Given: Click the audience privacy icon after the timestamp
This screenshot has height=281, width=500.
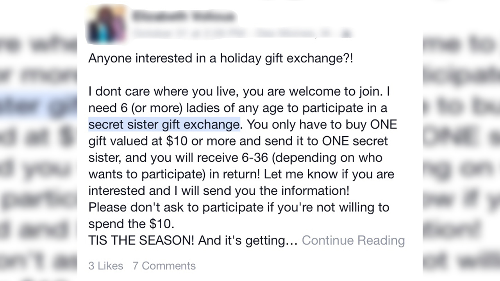Looking at the screenshot, I should point(346,34).
